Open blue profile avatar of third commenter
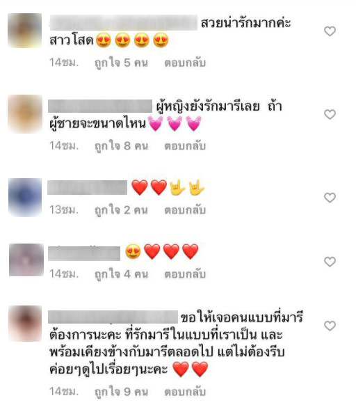 pyautogui.click(x=25, y=197)
